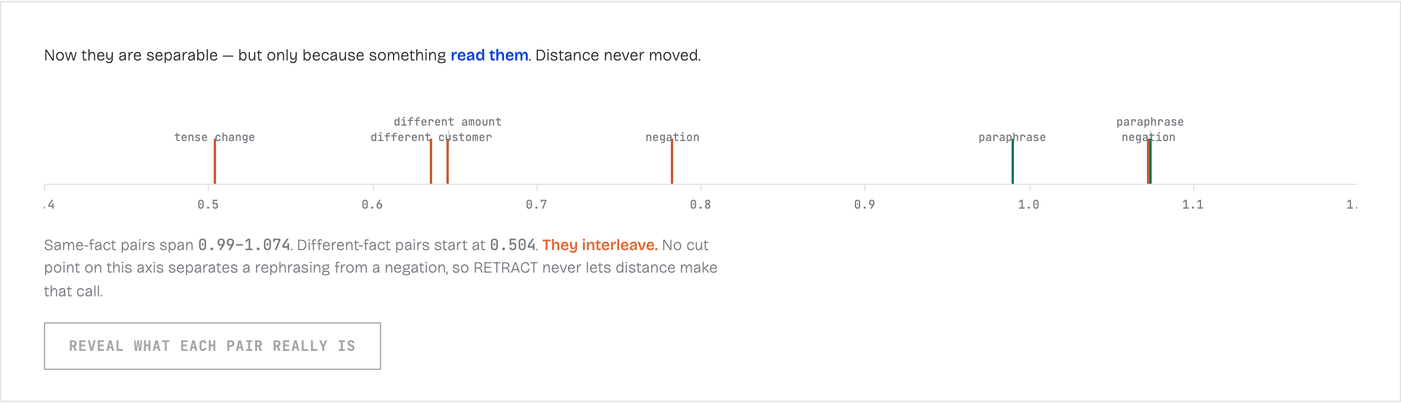Click the orange 'They interleave.' text
This screenshot has height=403, width=1401.
pyautogui.click(x=600, y=245)
